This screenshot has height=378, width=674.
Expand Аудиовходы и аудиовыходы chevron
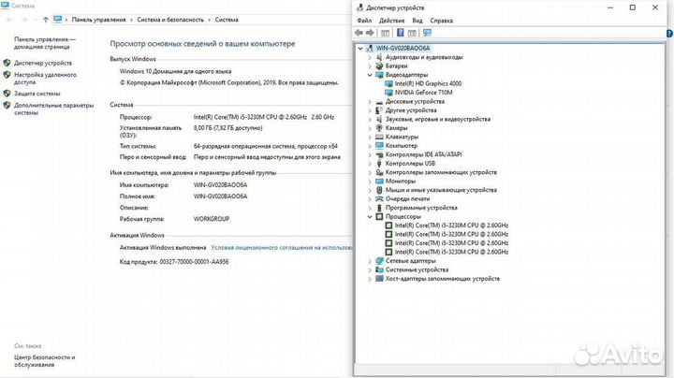pyautogui.click(x=370, y=57)
